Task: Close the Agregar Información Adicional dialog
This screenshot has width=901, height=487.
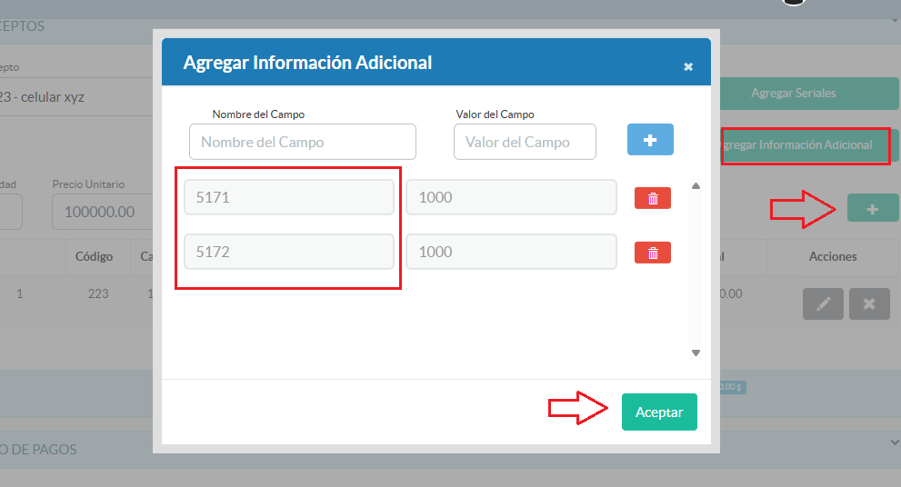Action: click(x=688, y=66)
